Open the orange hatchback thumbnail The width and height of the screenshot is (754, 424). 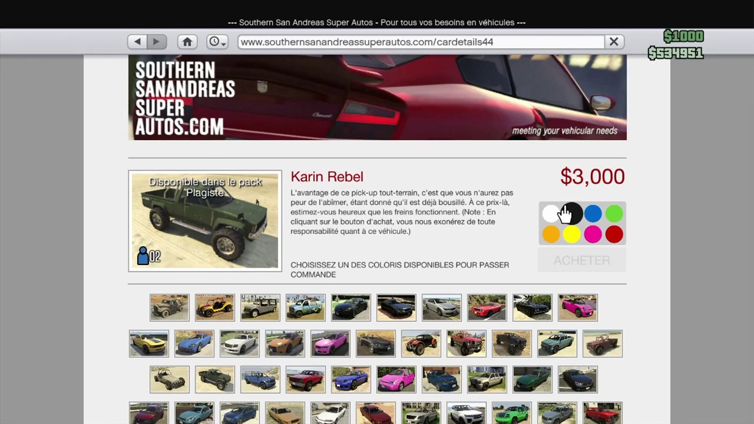(285, 344)
